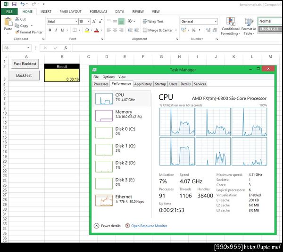Apply the Comma Style format
283x252 pixels.
200,30
